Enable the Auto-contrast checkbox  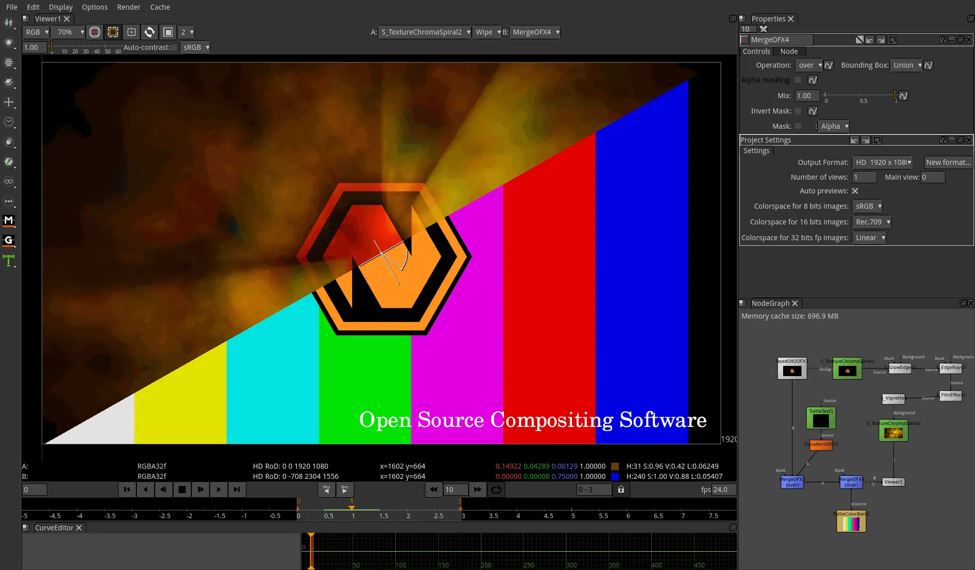pos(175,47)
